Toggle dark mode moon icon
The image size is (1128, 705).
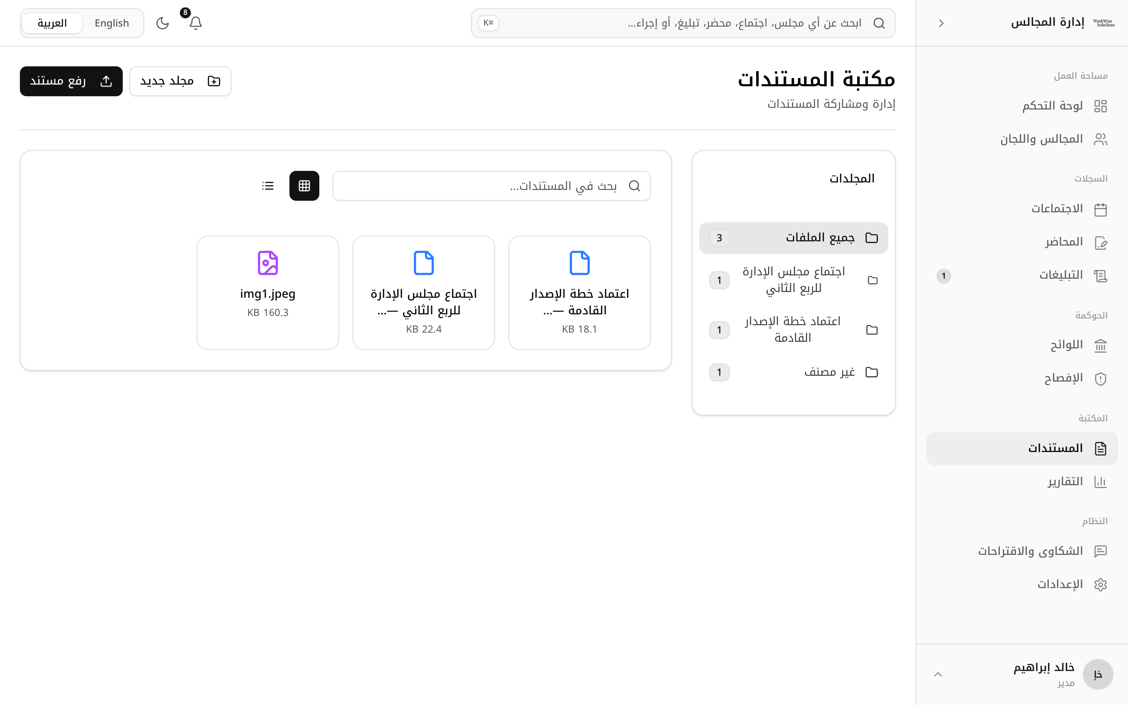[162, 23]
